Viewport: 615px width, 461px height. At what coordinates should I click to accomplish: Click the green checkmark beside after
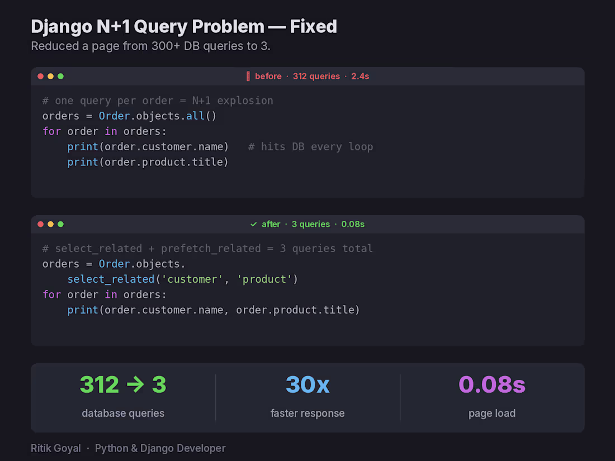[253, 224]
